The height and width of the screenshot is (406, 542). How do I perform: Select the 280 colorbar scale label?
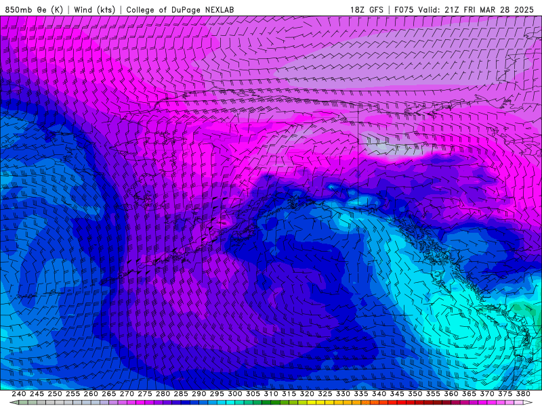coord(163,394)
